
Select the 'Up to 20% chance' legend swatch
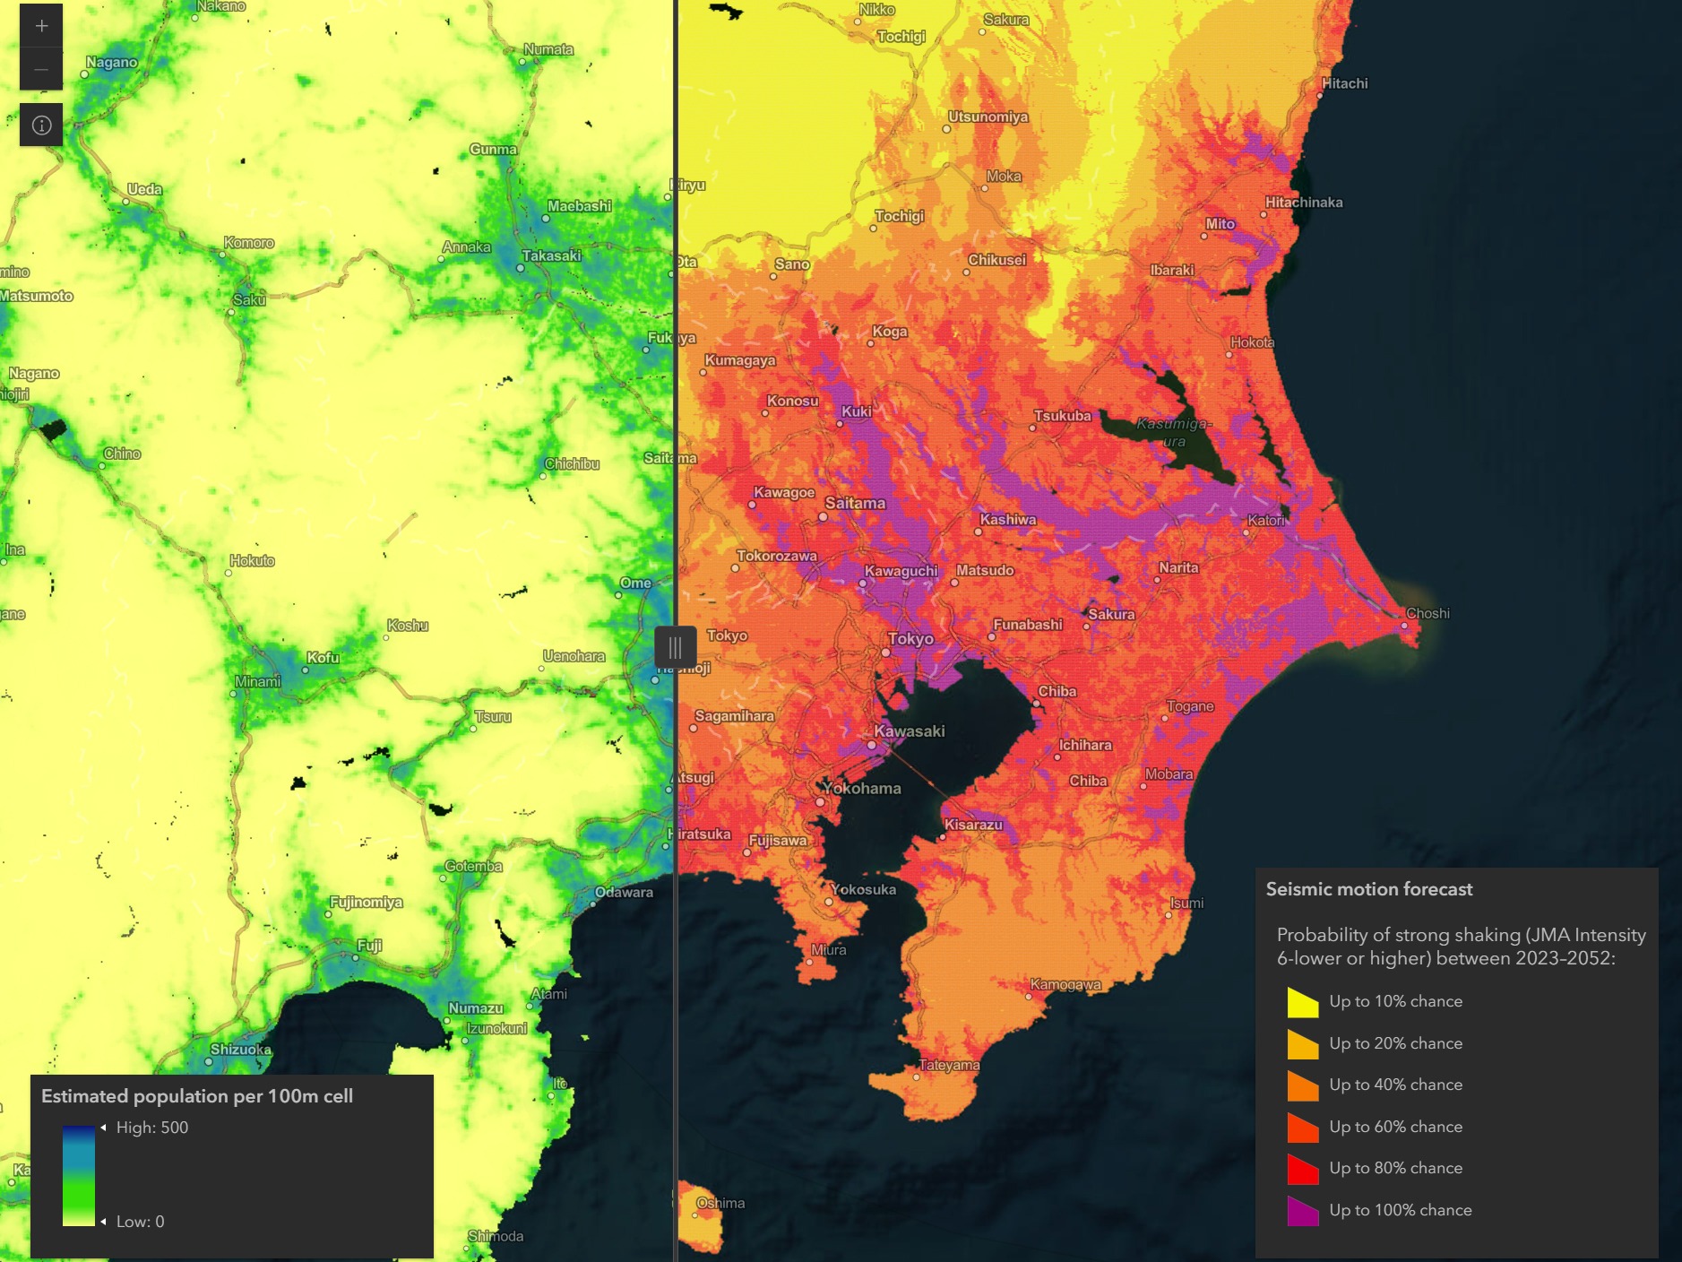(1302, 1044)
